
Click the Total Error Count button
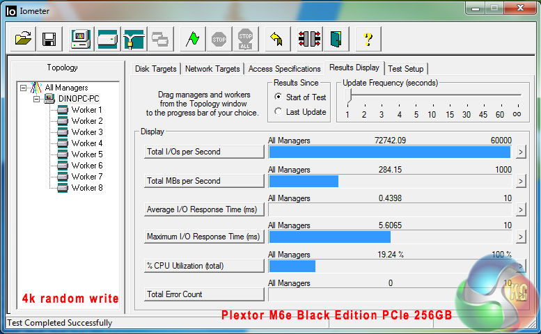[x=204, y=294]
